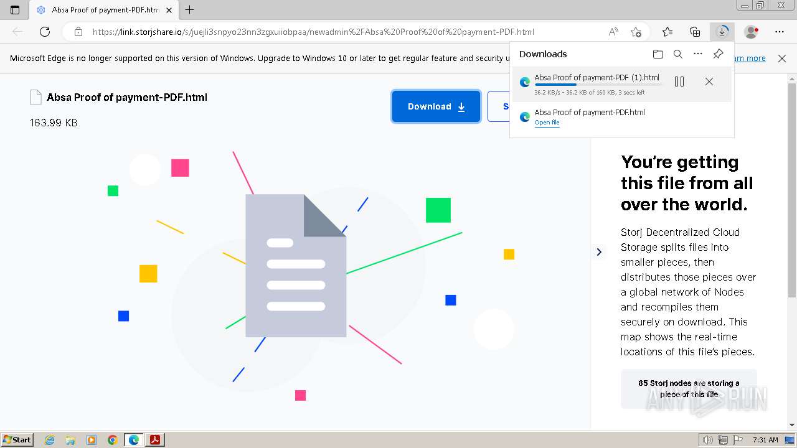The width and height of the screenshot is (797, 448).
Task: Click the 163.99 KB file size
Action: pos(54,123)
